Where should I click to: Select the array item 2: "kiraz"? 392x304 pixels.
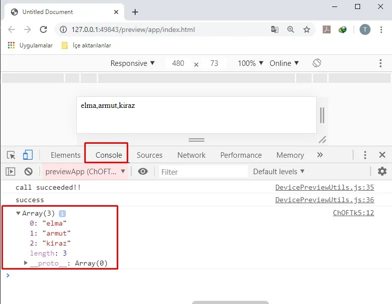(50, 243)
